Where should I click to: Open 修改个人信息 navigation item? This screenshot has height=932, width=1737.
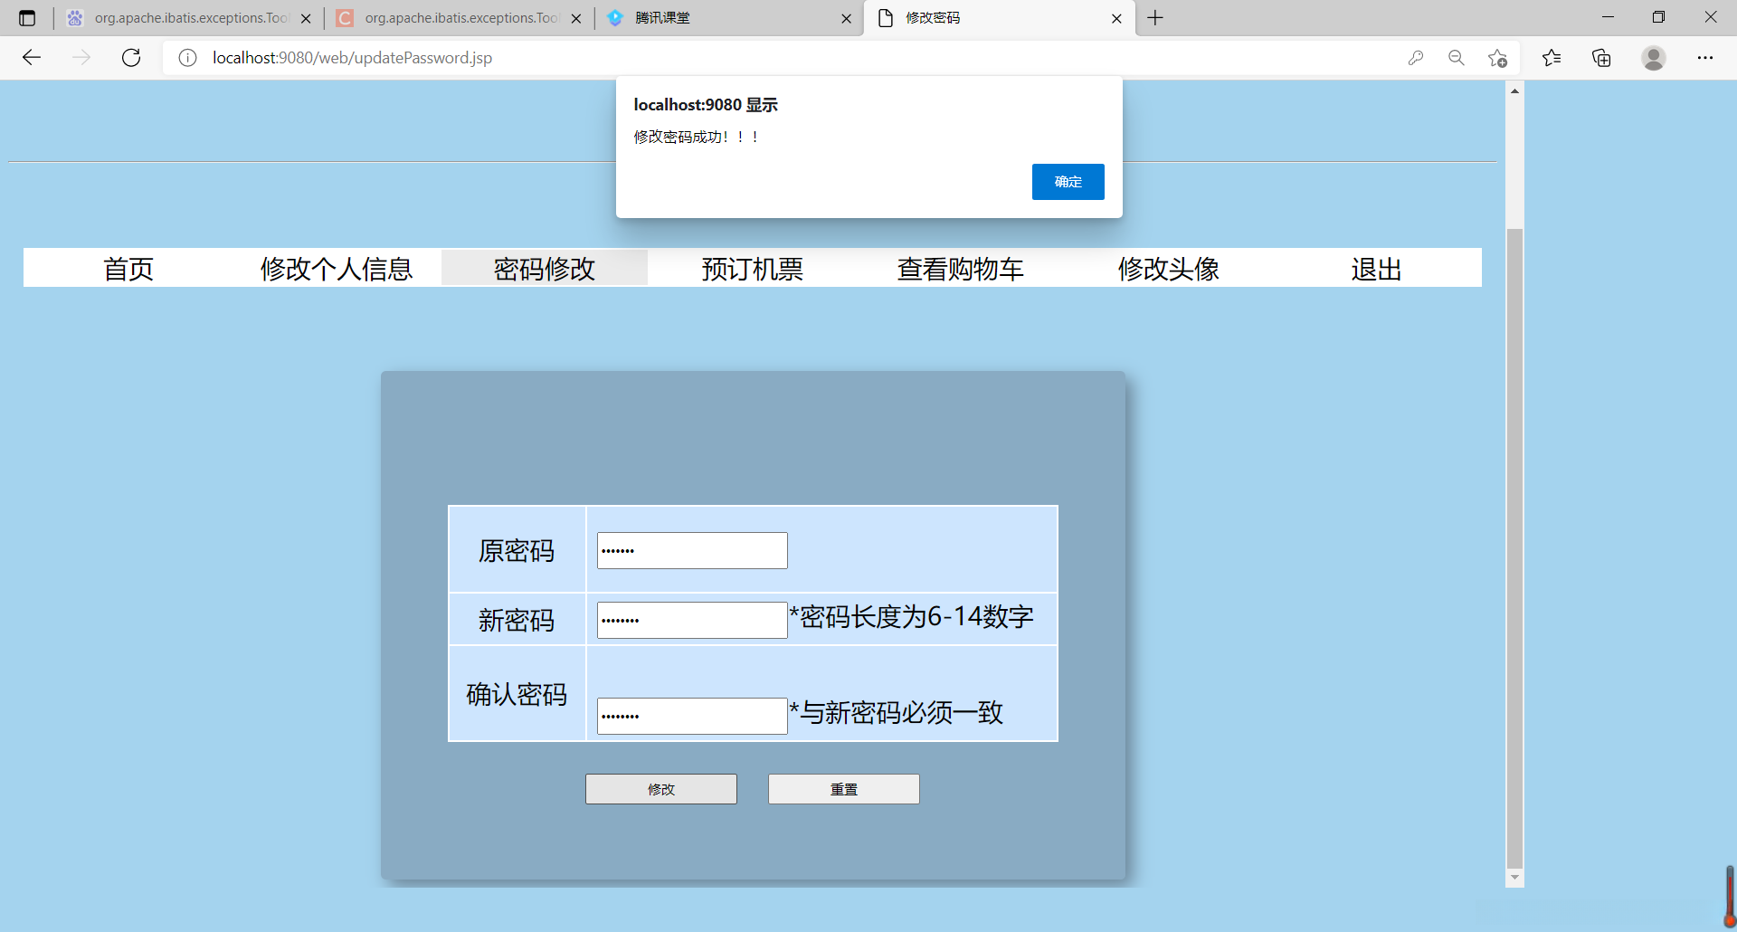(337, 269)
